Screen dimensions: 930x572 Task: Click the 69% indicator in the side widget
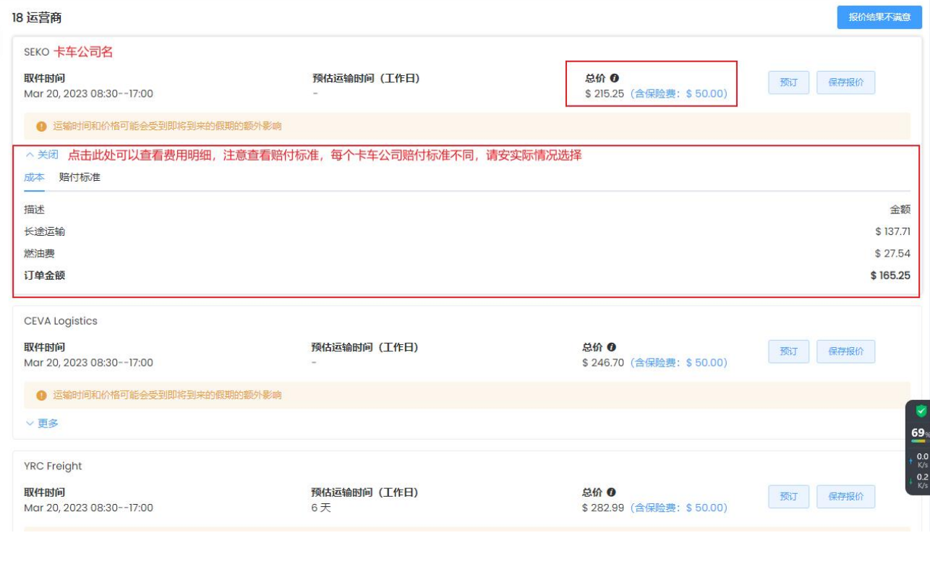click(919, 433)
